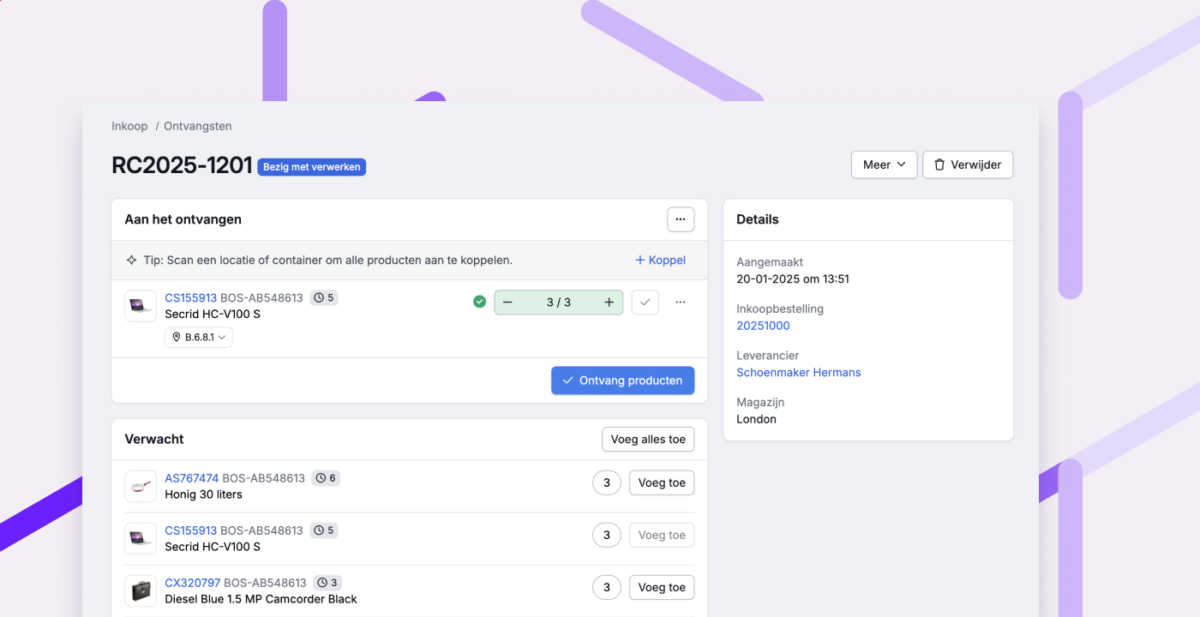
Task: Click the laptop thumbnail in Verwacht list
Action: (x=141, y=538)
